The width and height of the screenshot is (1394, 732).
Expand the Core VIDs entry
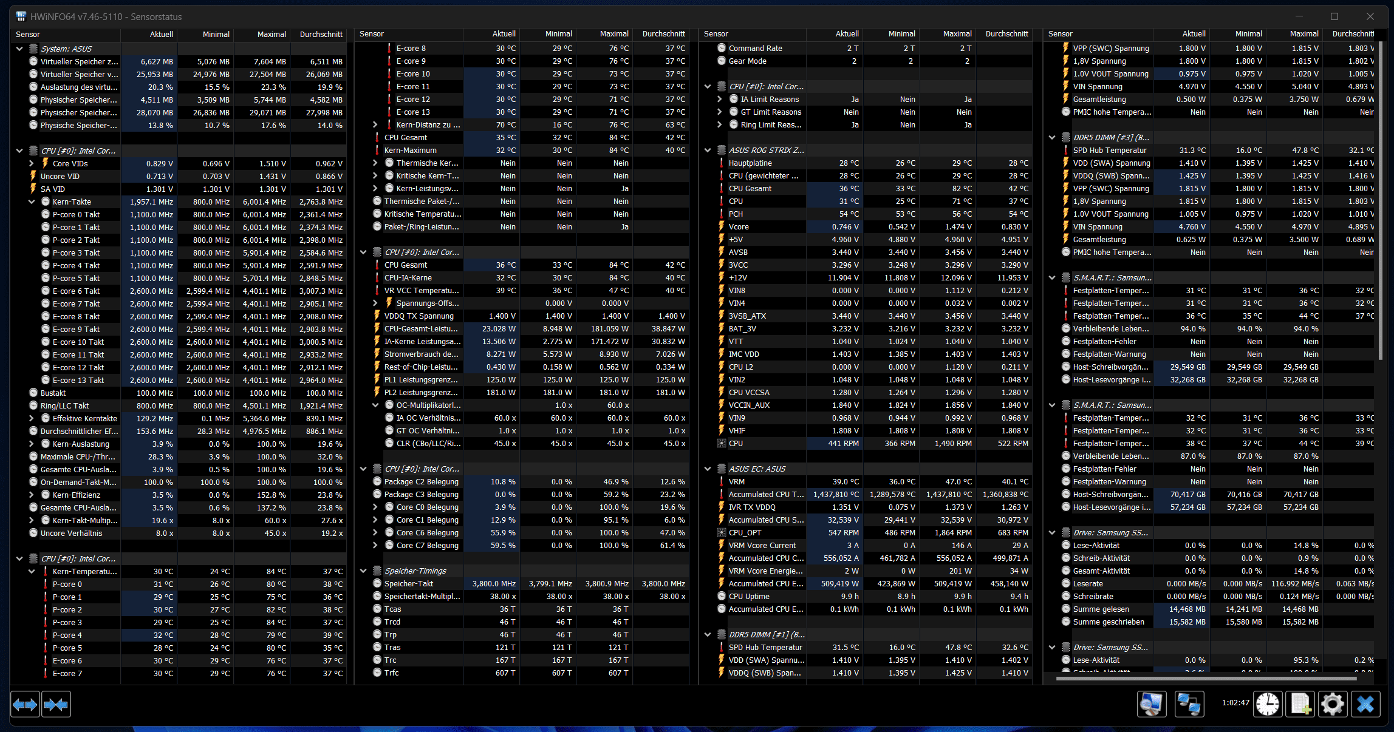32,163
